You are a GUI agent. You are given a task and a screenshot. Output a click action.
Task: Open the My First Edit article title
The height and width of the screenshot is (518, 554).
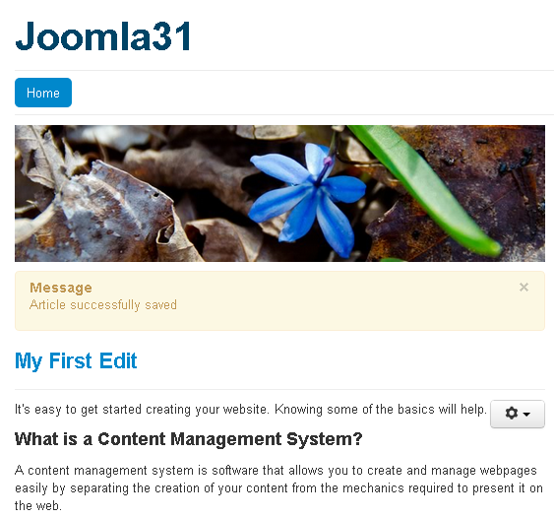tap(76, 361)
